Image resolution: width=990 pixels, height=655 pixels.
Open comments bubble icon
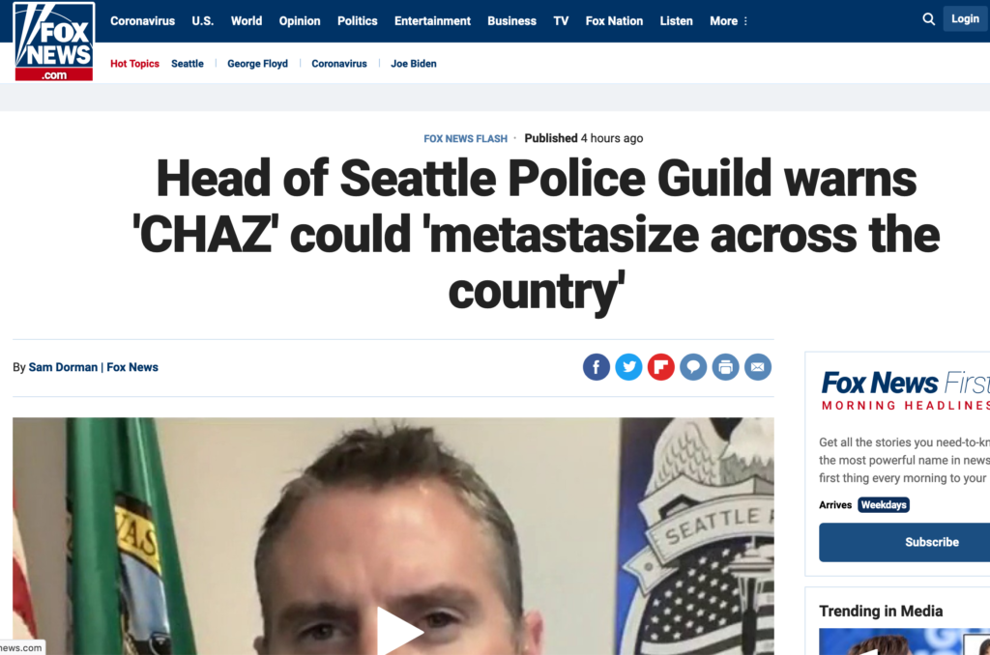click(x=692, y=366)
